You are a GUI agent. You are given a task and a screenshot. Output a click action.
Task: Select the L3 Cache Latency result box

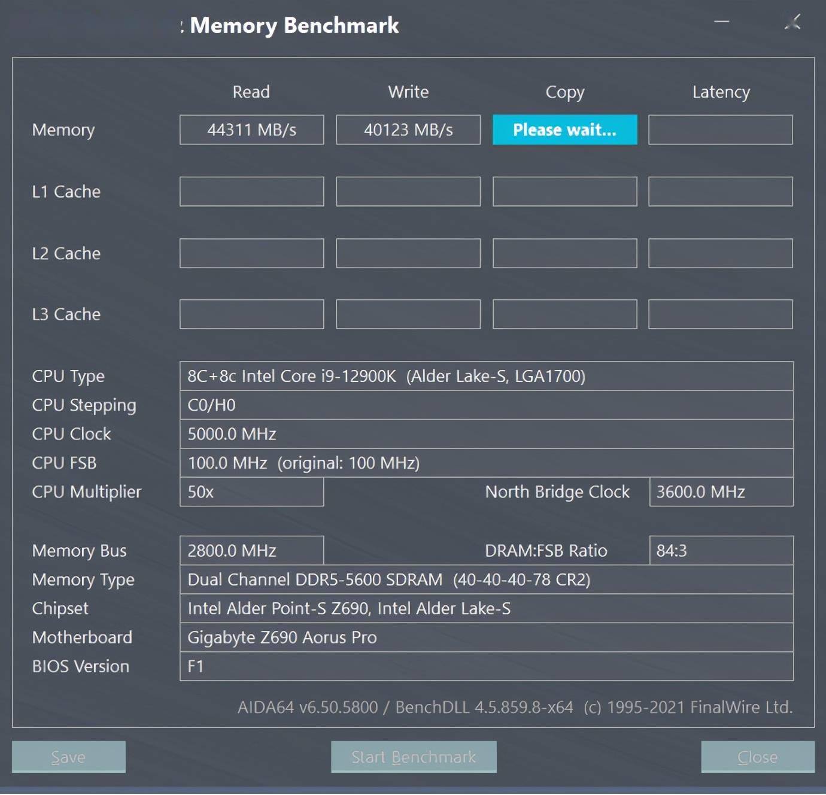coord(721,314)
